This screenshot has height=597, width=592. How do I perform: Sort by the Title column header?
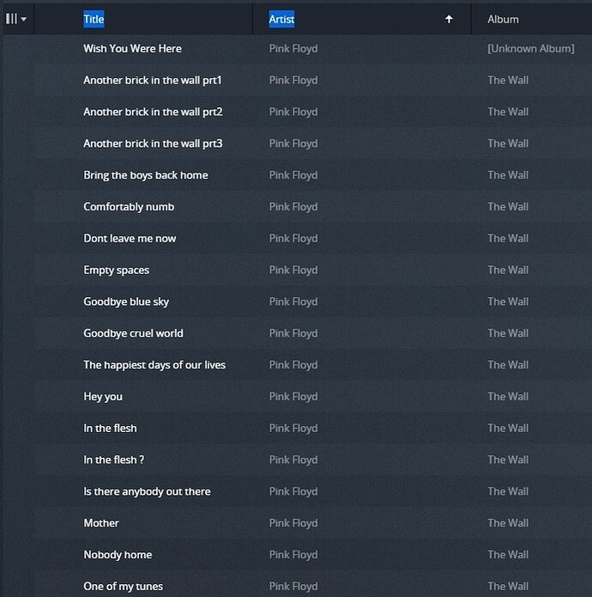[94, 19]
